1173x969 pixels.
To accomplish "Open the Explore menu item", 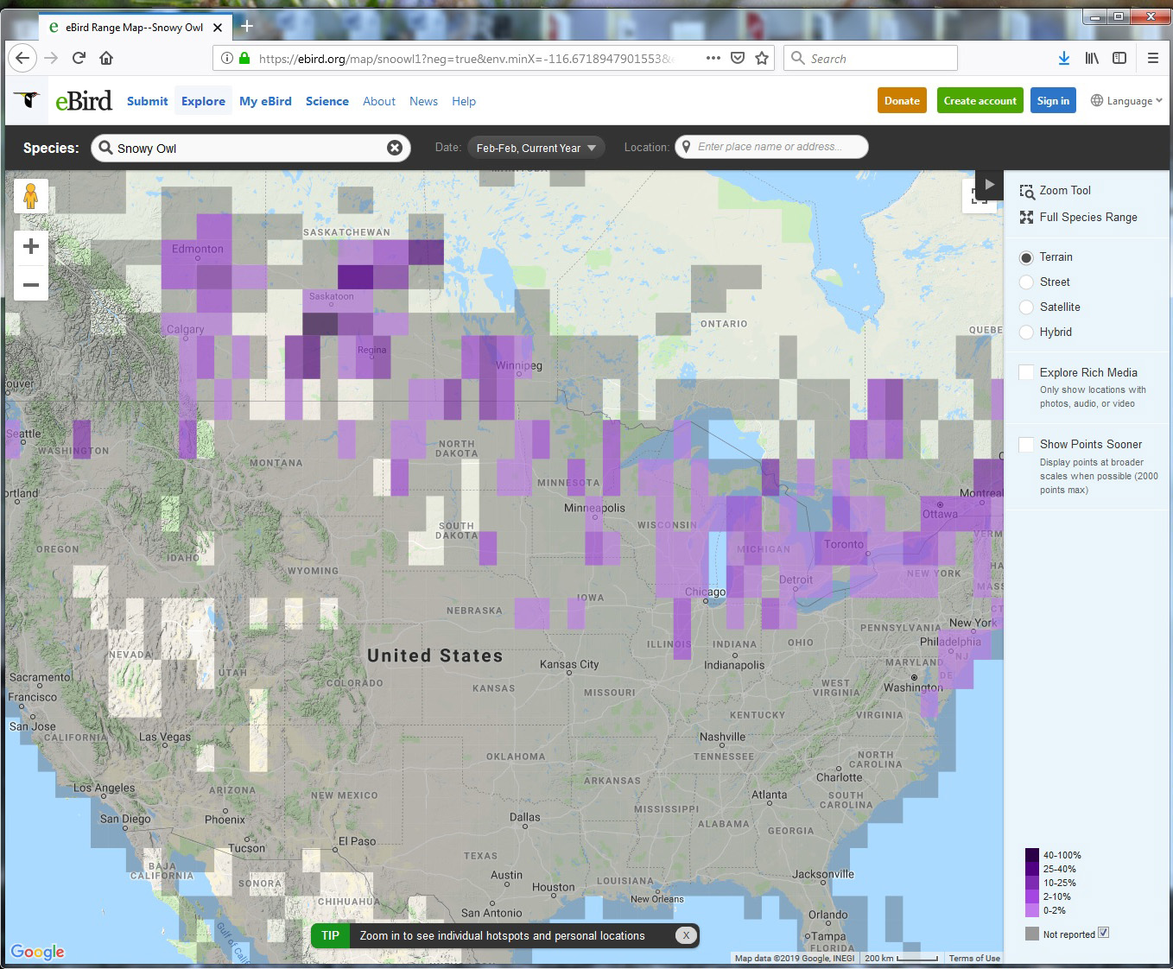I will [203, 101].
